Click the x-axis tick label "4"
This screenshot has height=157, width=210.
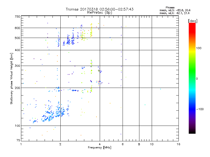point(100,144)
